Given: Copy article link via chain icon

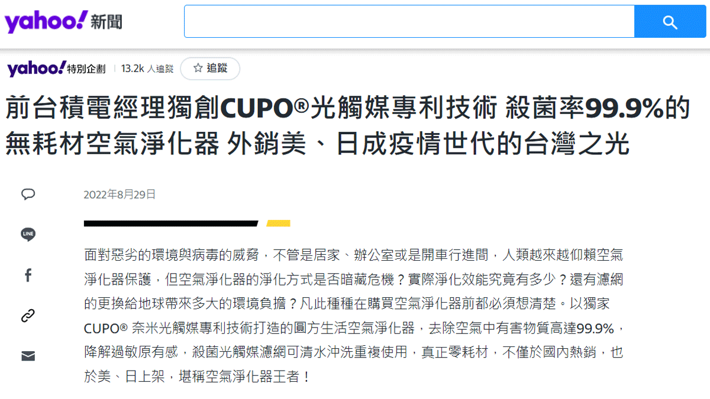Looking at the screenshot, I should 28,316.
